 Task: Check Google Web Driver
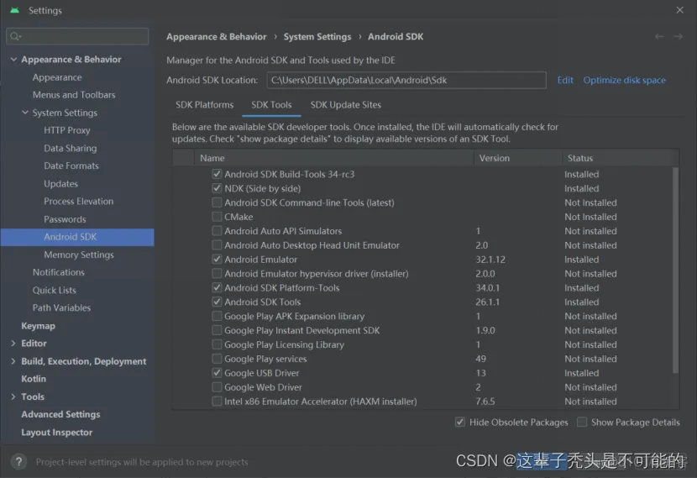217,386
